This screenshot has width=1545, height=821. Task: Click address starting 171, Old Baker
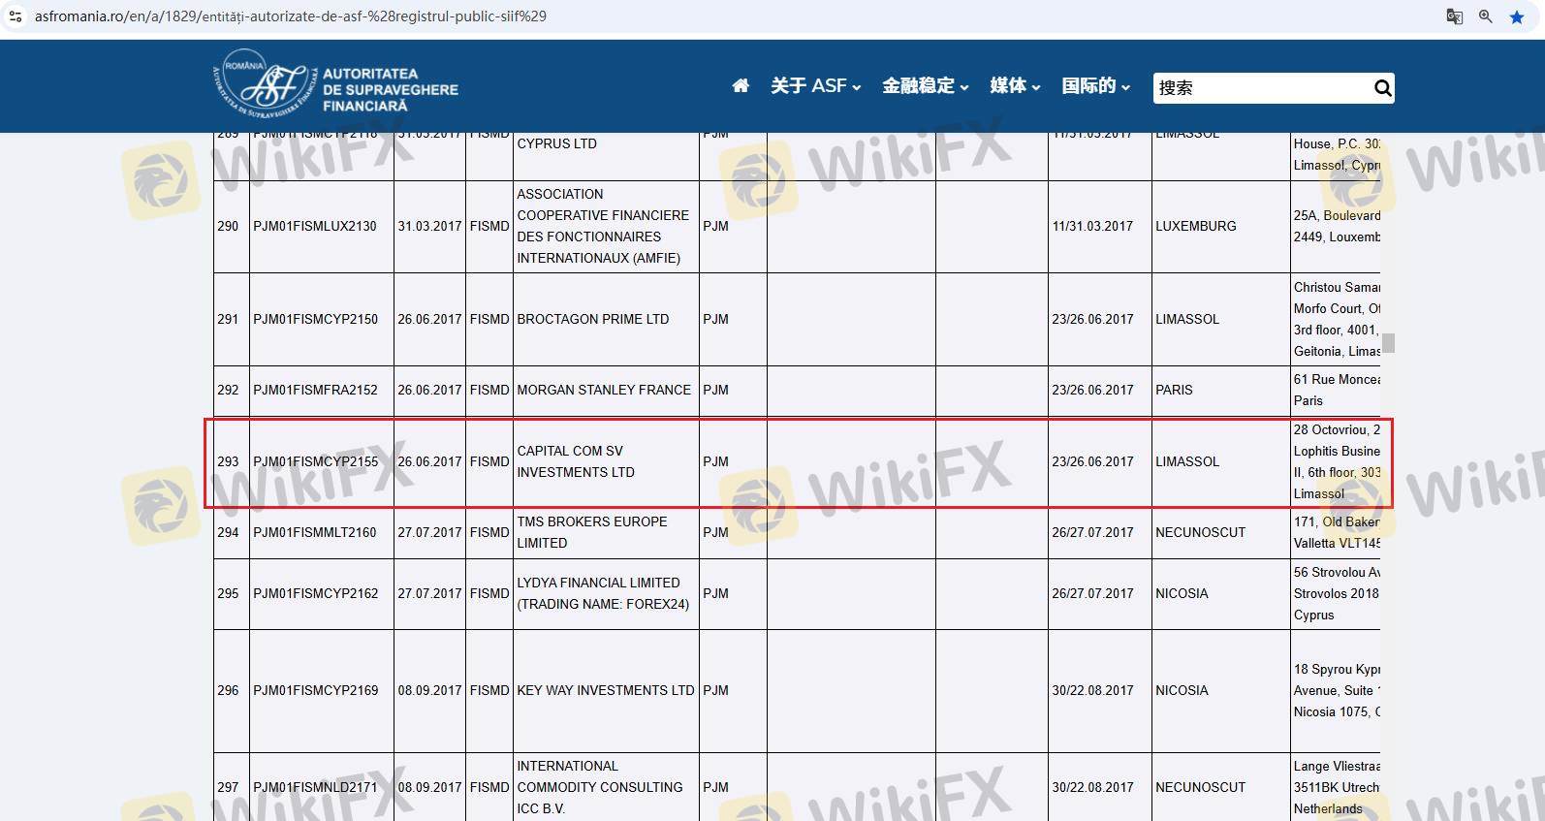click(1337, 532)
